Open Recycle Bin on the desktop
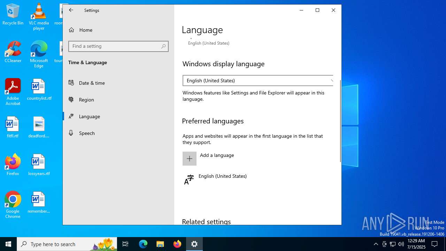Image resolution: width=446 pixels, height=251 pixels. pos(13,15)
